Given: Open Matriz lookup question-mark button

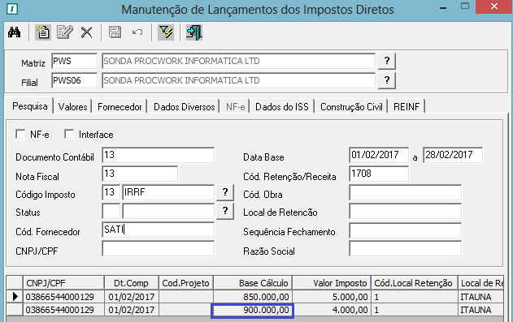Looking at the screenshot, I should (x=387, y=61).
